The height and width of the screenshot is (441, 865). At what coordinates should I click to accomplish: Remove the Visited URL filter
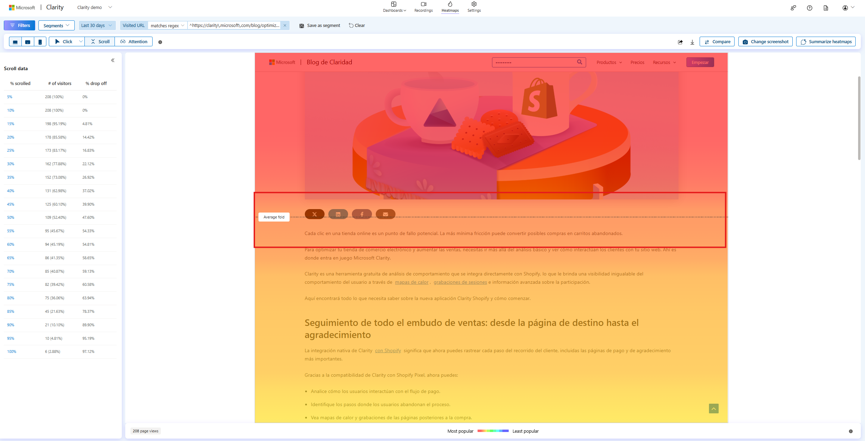point(285,25)
